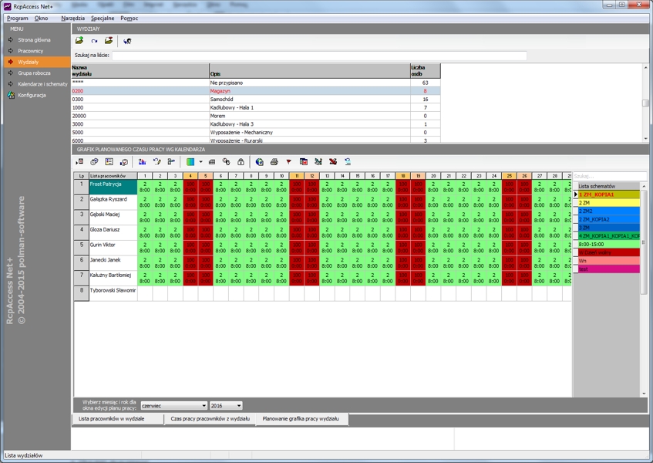Click the red funnel filter icon
This screenshot has height=463, width=653.
point(288,162)
